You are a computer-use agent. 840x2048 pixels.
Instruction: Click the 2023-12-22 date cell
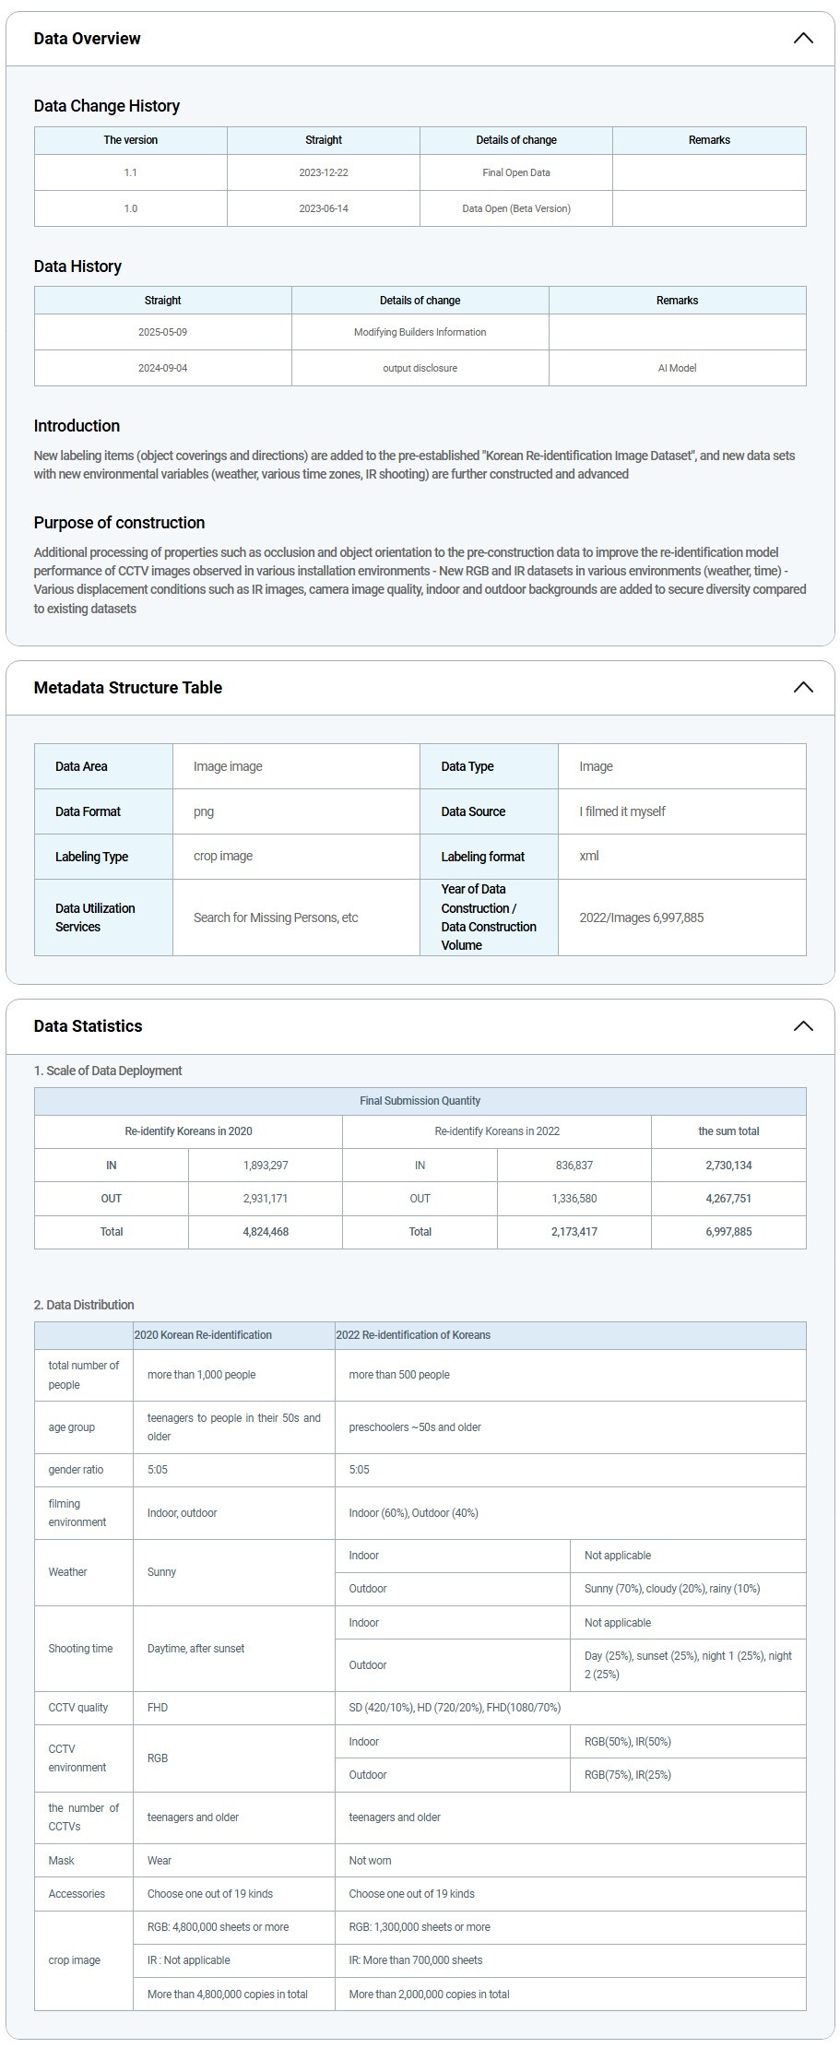(x=324, y=172)
